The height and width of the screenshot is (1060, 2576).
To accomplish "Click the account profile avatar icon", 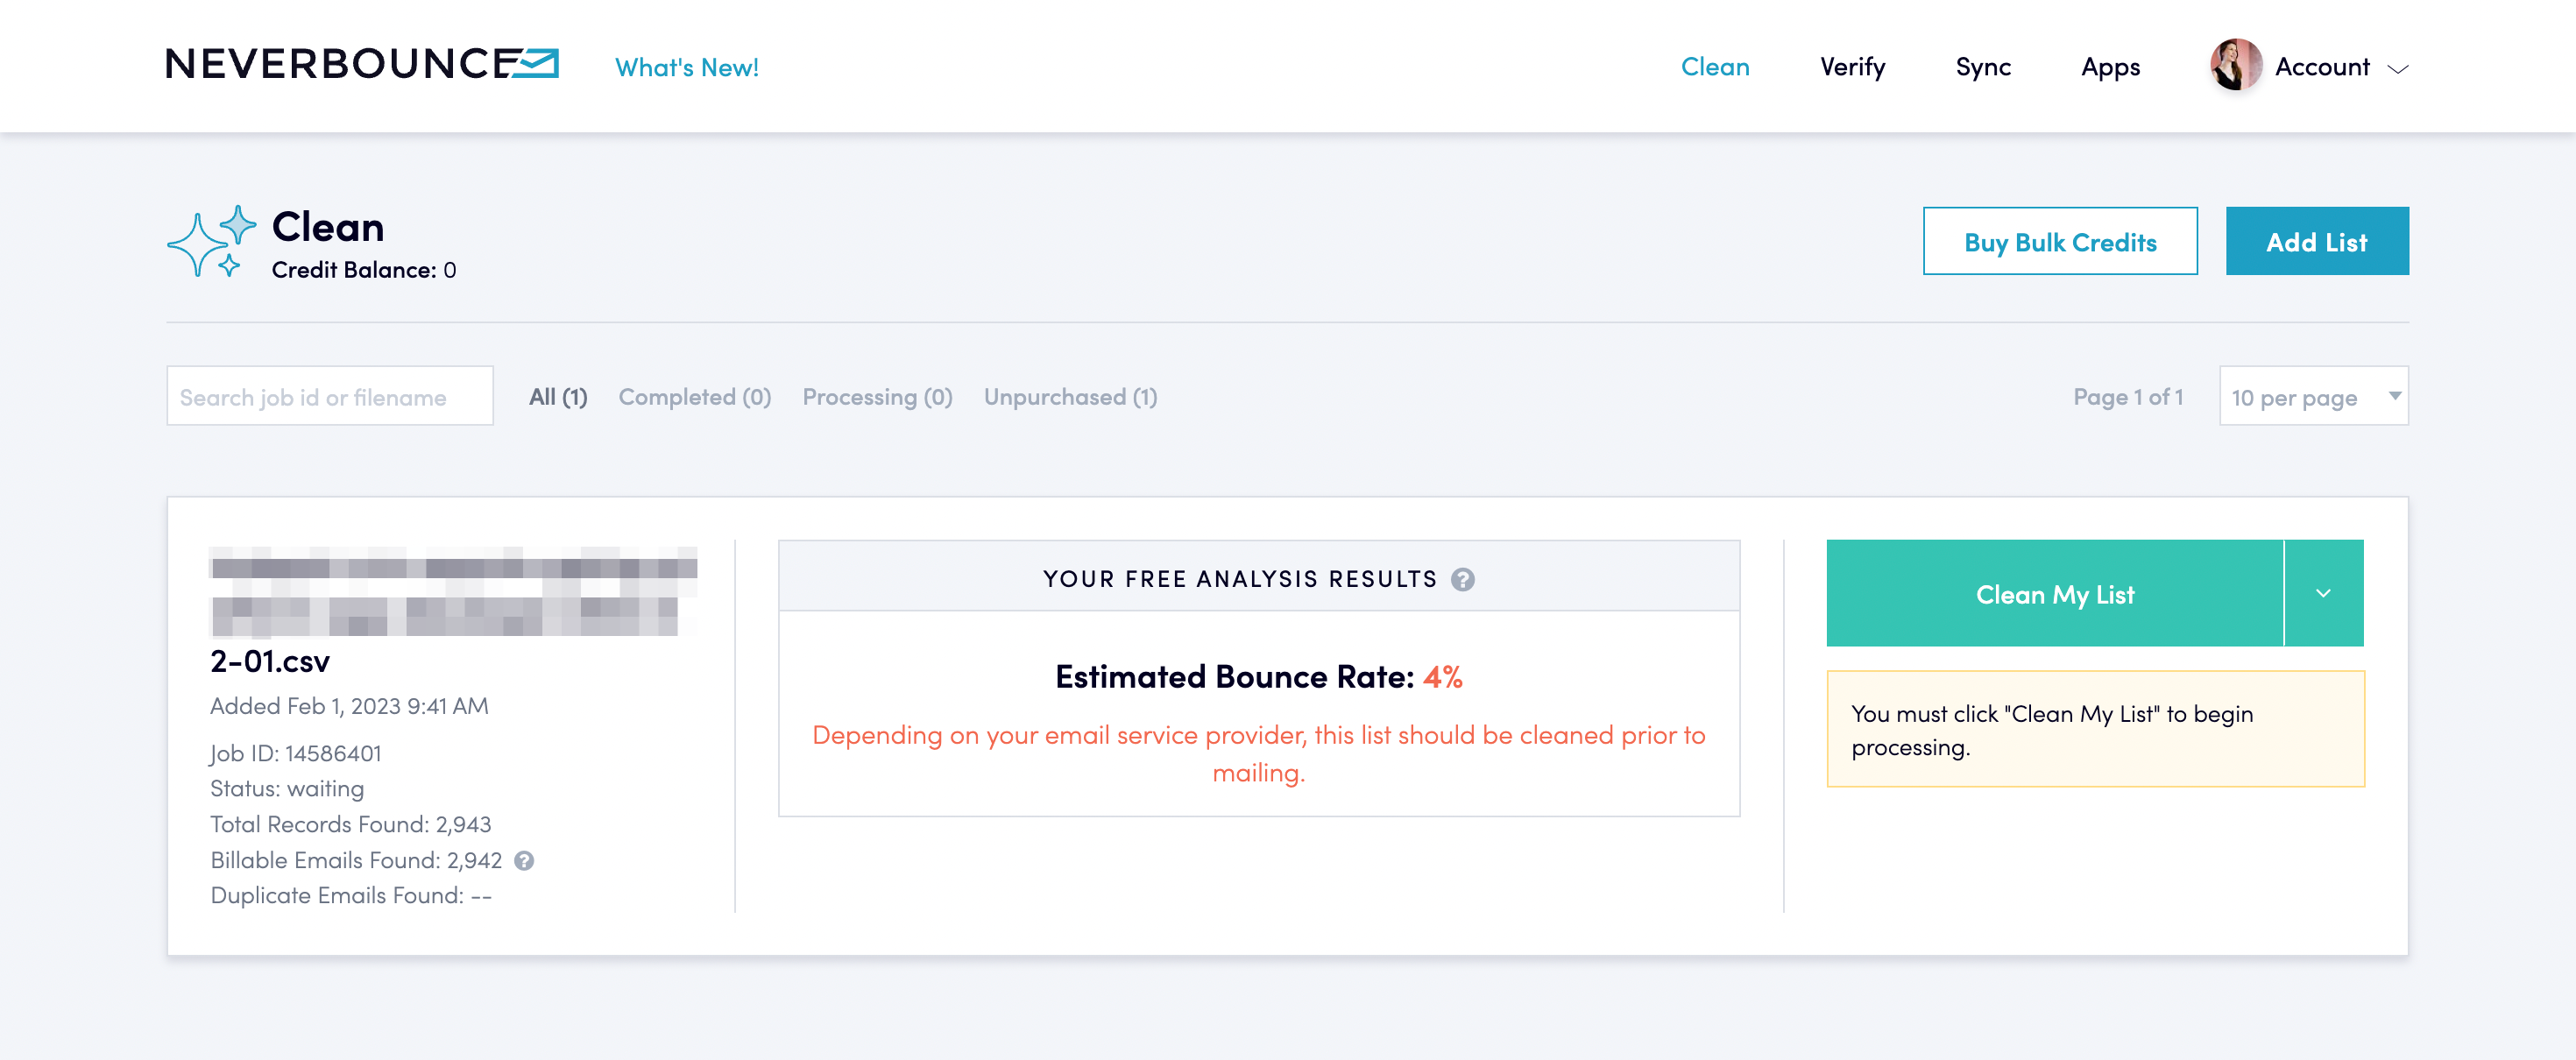I will (x=2236, y=64).
